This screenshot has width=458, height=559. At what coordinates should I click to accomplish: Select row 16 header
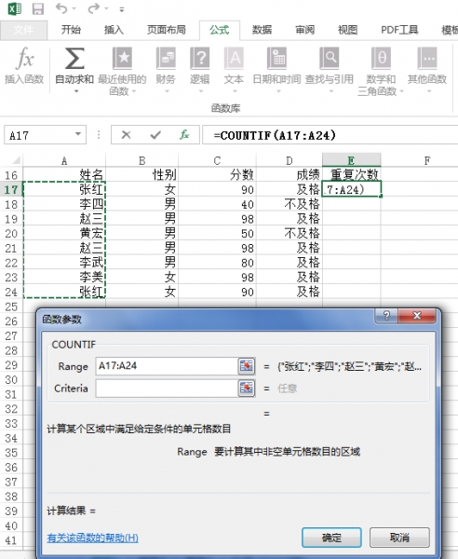[x=11, y=175]
